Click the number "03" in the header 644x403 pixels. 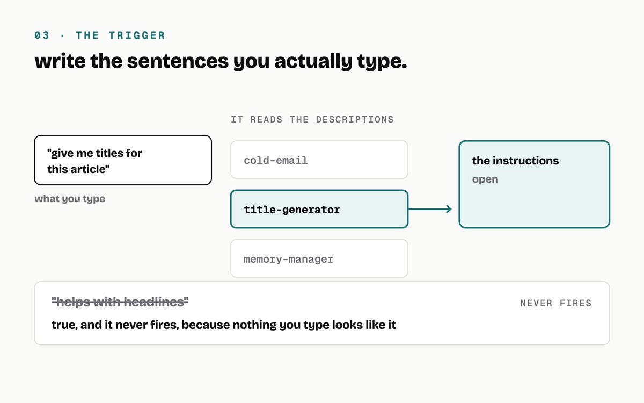(x=42, y=35)
